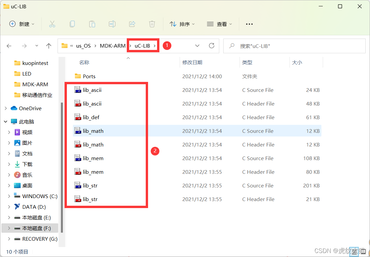This screenshot has width=370, height=257.
Task: Open the 排序 (Sort) dropdown
Action: [x=182, y=24]
